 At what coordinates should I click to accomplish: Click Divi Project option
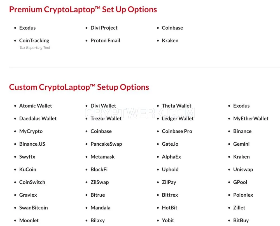[x=104, y=28]
